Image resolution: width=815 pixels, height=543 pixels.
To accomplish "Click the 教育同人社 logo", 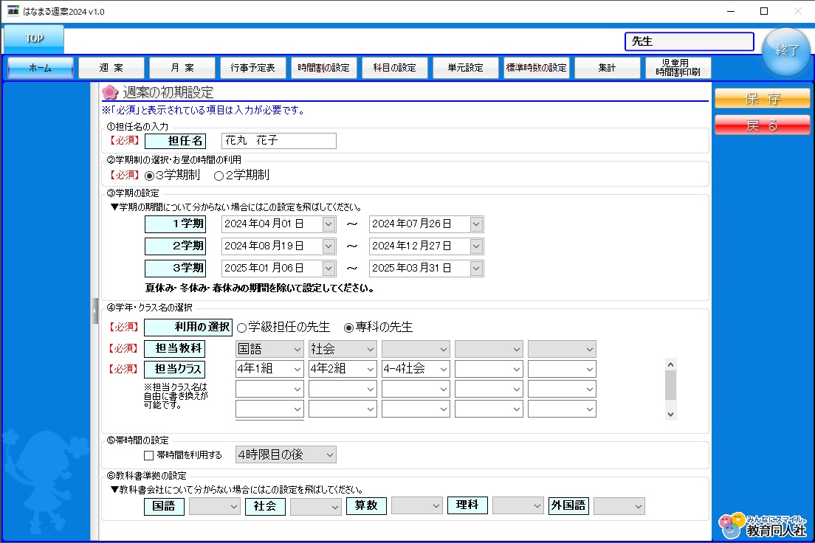I will 763,526.
